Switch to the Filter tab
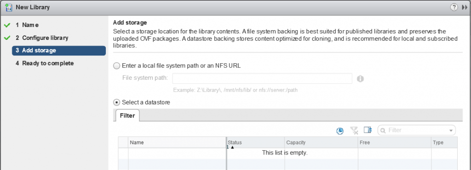The width and height of the screenshot is (471, 170). click(127, 115)
